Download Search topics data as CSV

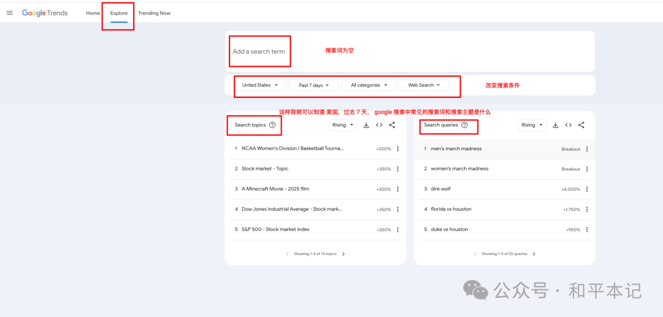366,125
